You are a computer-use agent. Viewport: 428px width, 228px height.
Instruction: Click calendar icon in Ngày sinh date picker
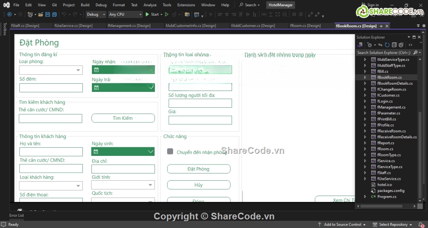(x=96, y=151)
